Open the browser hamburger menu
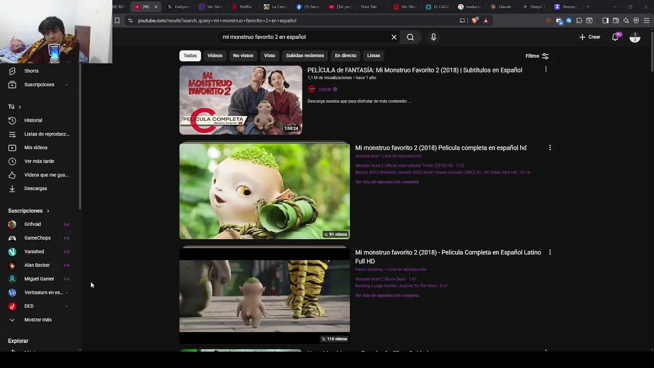The height and width of the screenshot is (368, 654). [646, 20]
